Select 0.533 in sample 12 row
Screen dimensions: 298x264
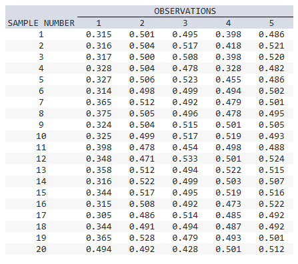(185, 159)
